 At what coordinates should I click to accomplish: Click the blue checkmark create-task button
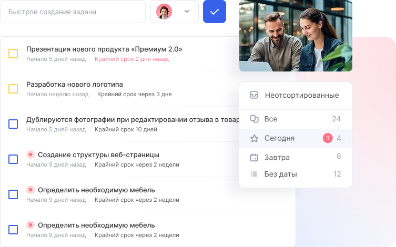click(215, 12)
